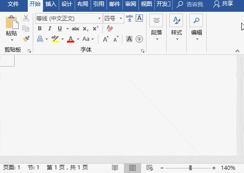
Task: Expand the 样式 group dropdown arrow
Action: point(177,39)
